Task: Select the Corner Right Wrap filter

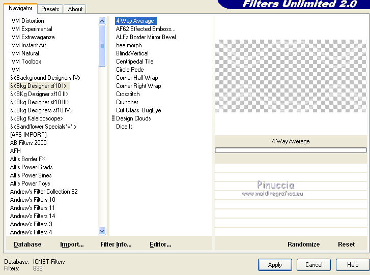Action: 138,86
